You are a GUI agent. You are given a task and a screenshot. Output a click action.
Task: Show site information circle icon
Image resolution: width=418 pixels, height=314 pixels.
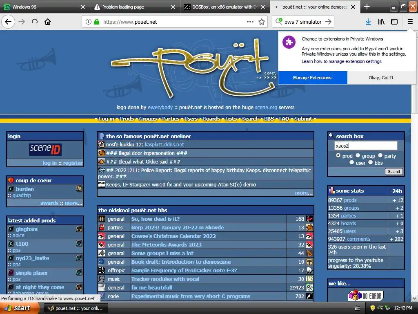[88, 22]
